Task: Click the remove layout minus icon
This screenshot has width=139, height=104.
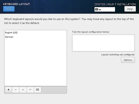Action: coord(16,90)
